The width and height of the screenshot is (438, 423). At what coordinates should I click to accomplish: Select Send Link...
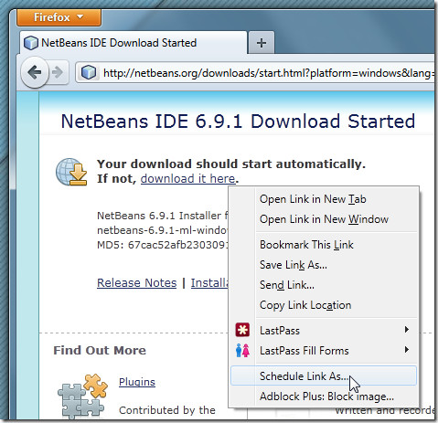[323, 285]
